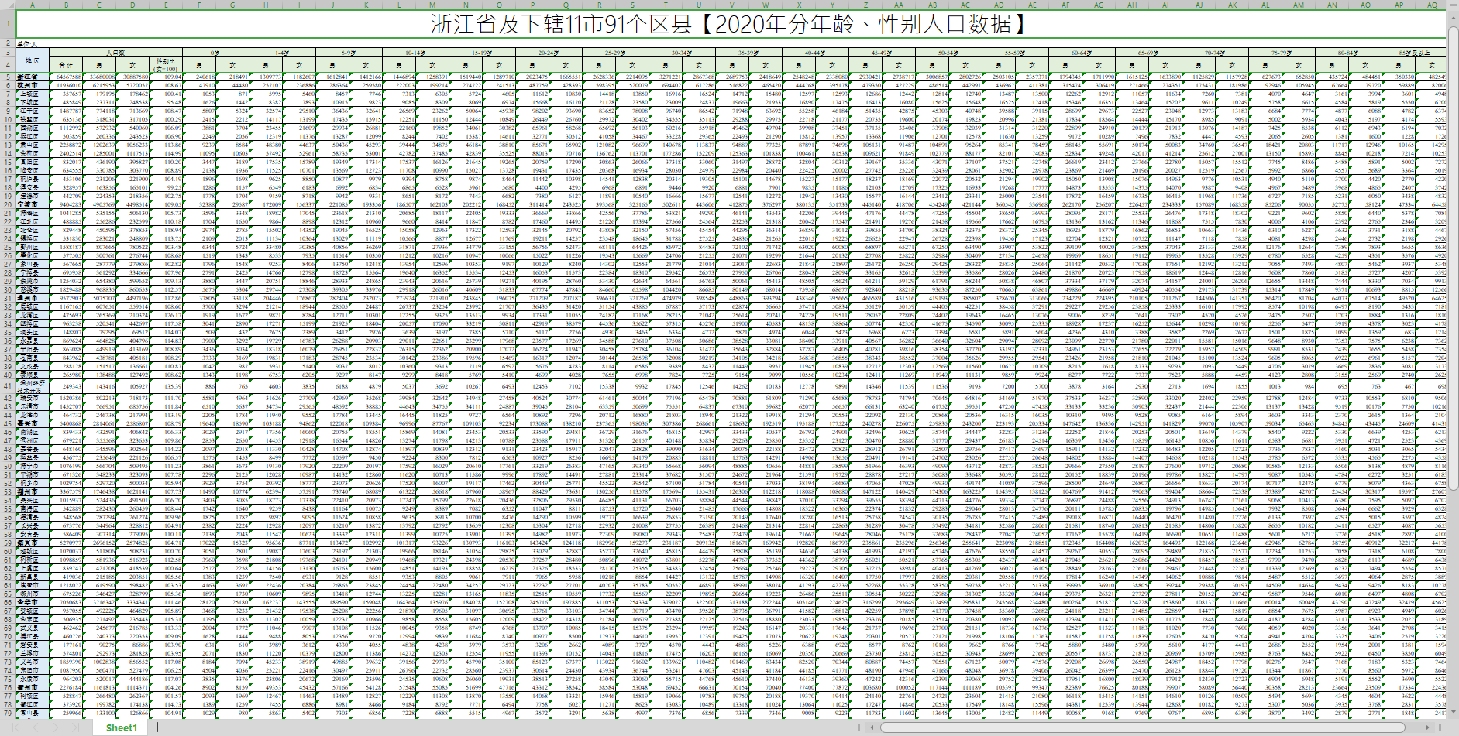Select the 1-4岁 age group header
The height and width of the screenshot is (736, 1459).
tap(282, 53)
